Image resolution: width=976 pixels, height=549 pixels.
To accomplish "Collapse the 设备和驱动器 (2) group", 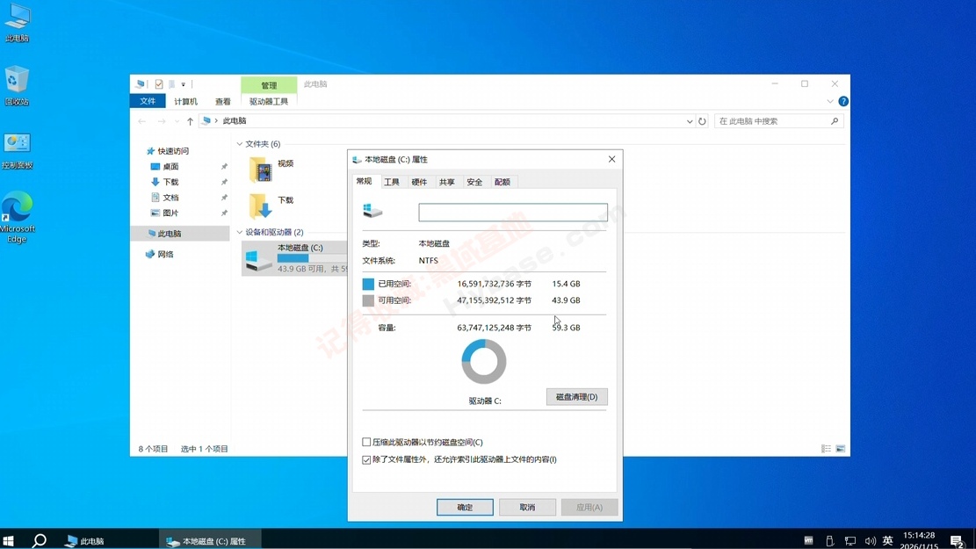I will 239,232.
